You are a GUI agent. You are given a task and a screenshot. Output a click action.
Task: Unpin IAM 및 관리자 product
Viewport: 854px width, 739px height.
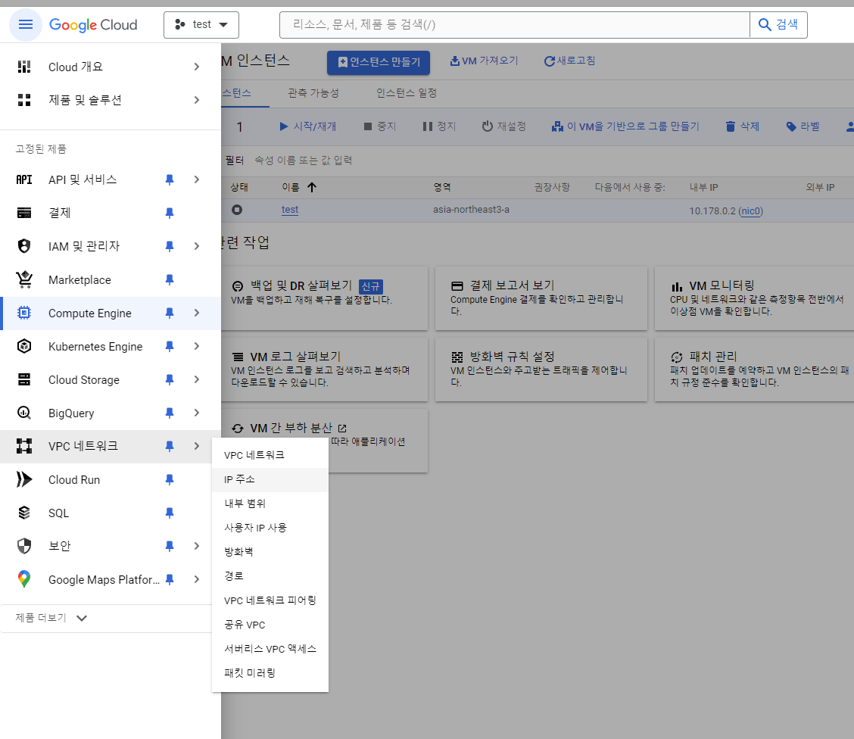[x=170, y=246]
